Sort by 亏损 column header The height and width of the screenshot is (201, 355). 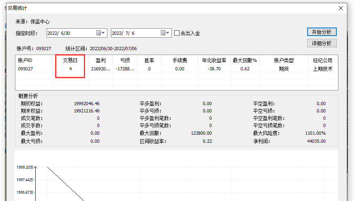[x=125, y=60]
